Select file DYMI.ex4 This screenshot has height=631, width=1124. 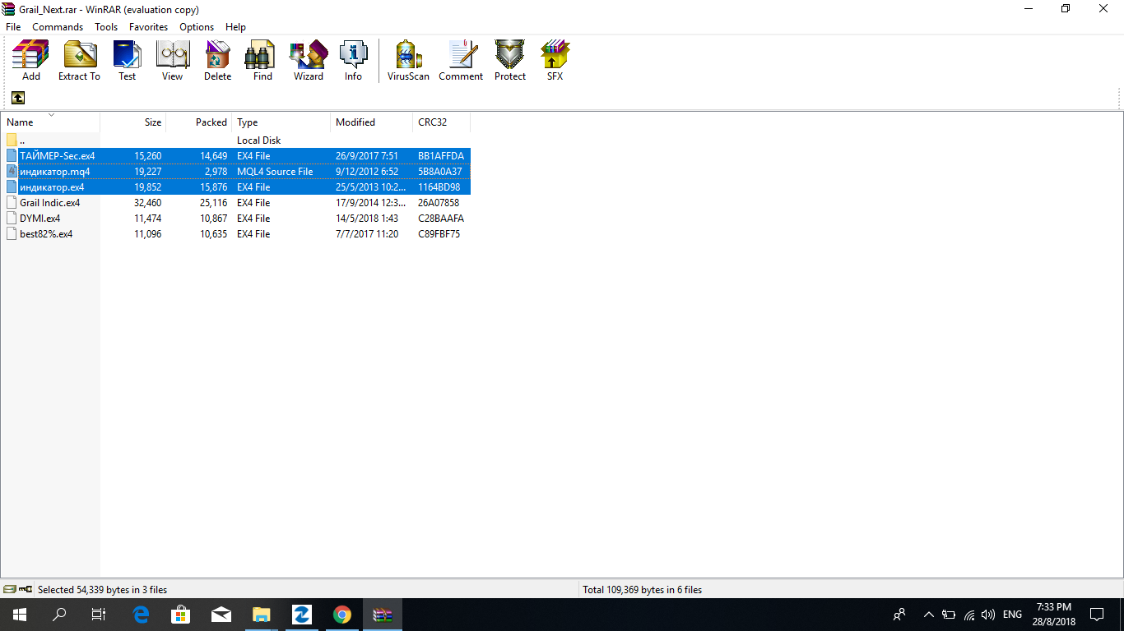tap(236, 219)
